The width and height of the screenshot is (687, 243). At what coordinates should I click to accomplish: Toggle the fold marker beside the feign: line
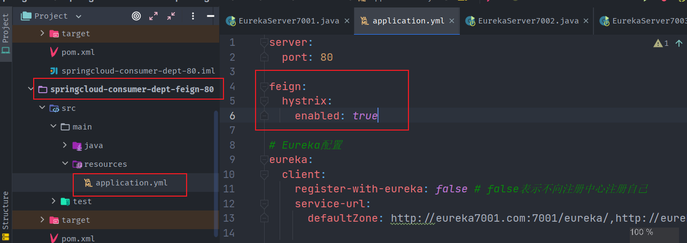(264, 86)
